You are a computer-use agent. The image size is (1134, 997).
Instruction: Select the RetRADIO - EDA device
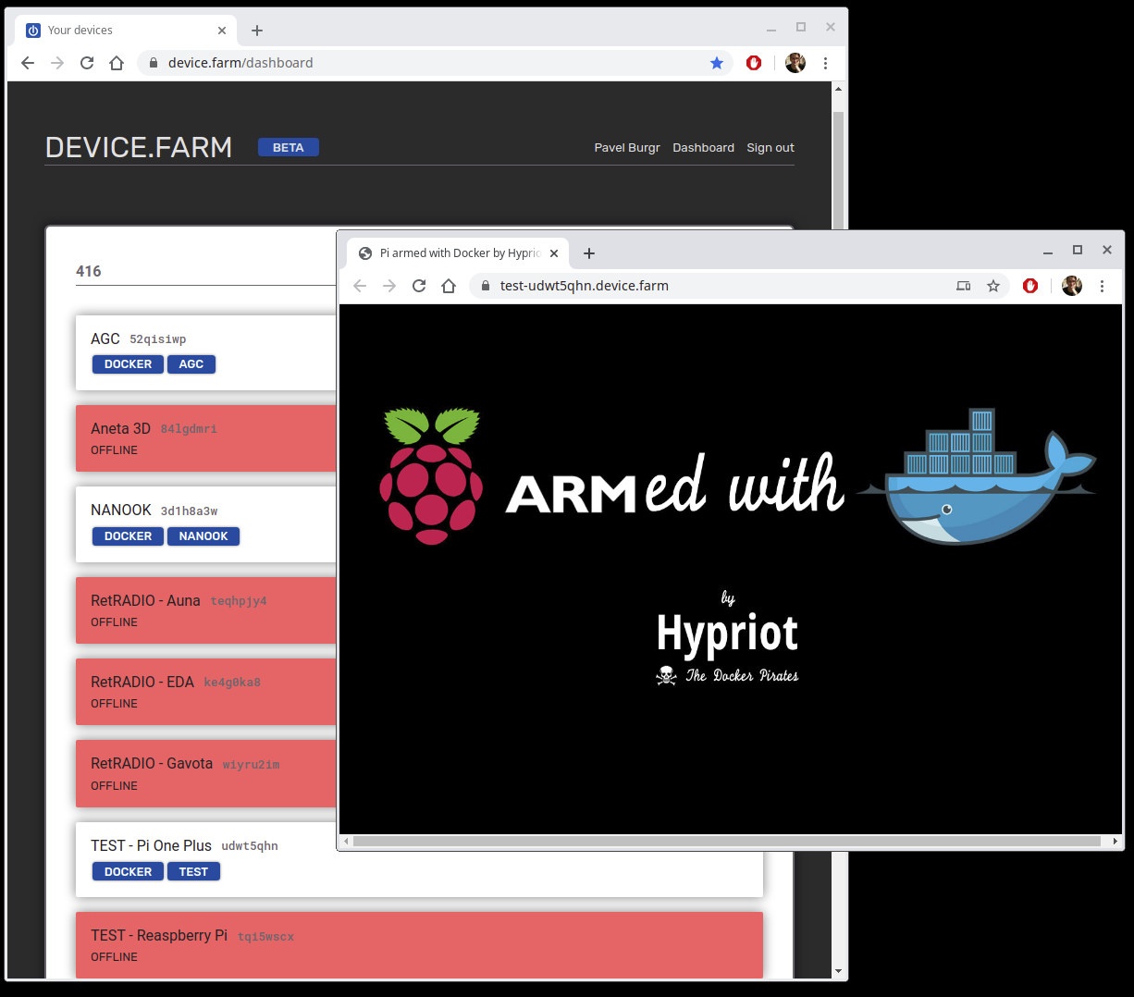click(205, 692)
